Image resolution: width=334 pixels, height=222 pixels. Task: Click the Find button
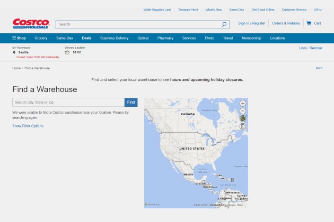[x=131, y=103]
